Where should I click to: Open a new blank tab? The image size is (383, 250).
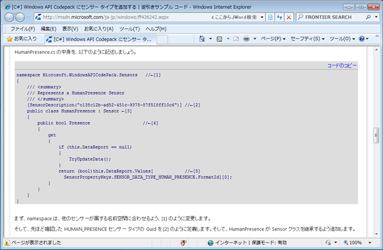[x=162, y=39]
